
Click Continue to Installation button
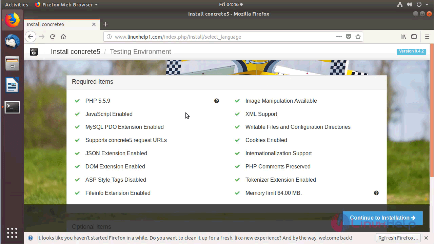pyautogui.click(x=383, y=218)
